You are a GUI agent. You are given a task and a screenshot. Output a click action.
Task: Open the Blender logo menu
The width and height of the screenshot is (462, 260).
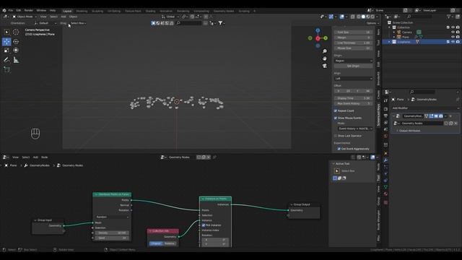point(4,10)
